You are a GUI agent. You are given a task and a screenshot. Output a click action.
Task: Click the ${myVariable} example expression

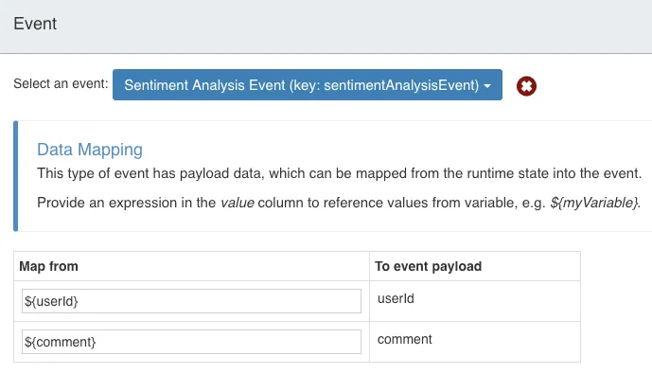pos(594,203)
